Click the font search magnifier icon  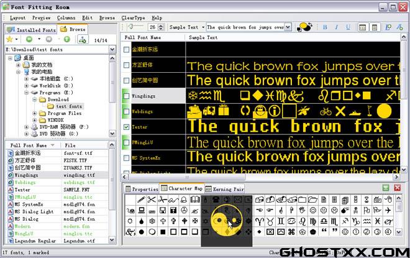(388, 27)
